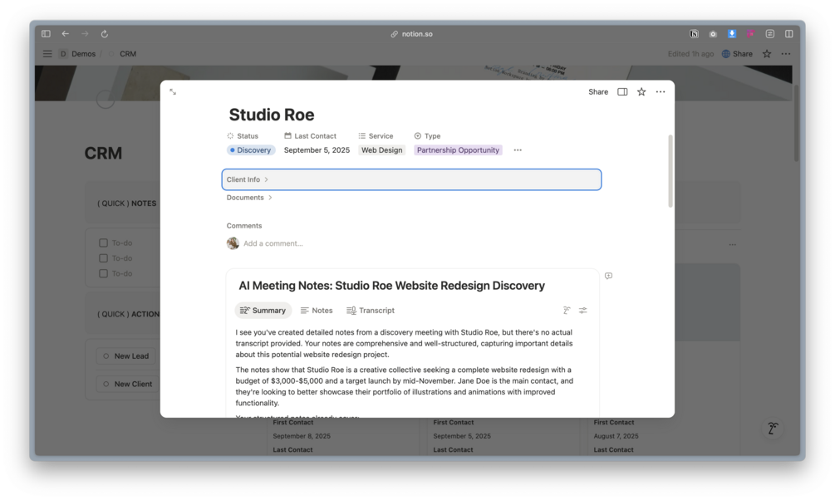
Task: Star the Studio Roe page as favorite
Action: (x=641, y=91)
